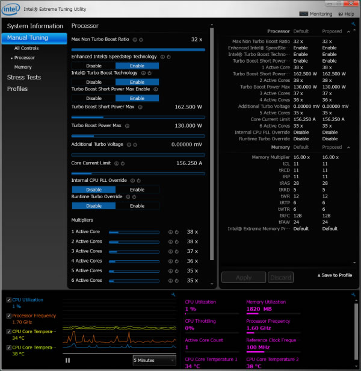Adjust Max Non Turbo Boost Ratio slider
The width and height of the screenshot is (361, 371).
(138, 49)
